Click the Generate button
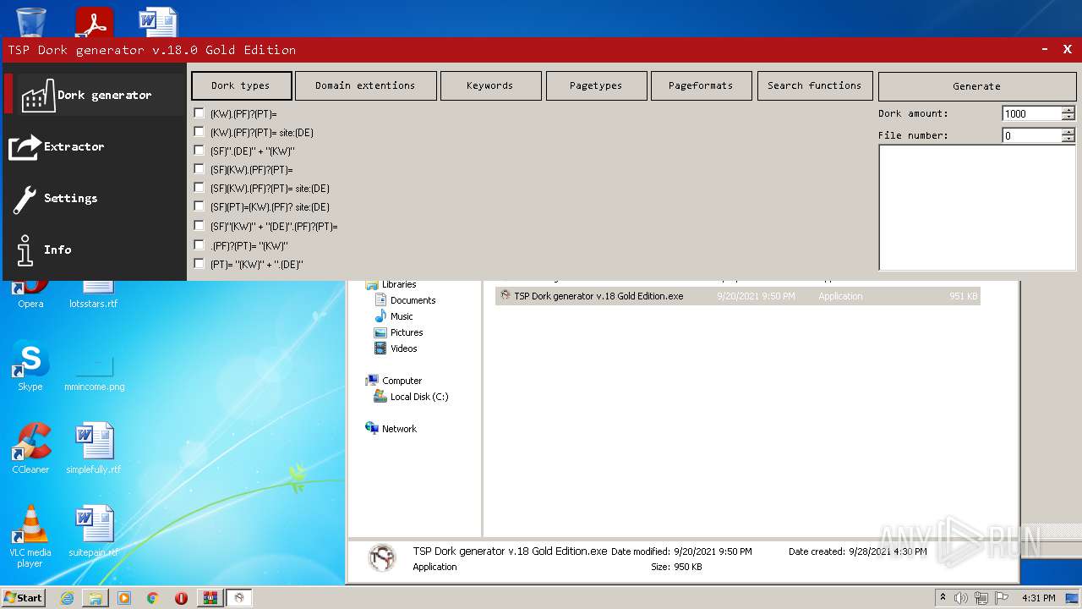The height and width of the screenshot is (609, 1082). click(x=976, y=86)
